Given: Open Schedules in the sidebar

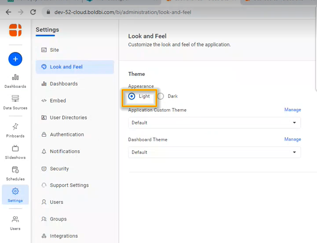Looking at the screenshot, I should tap(15, 173).
